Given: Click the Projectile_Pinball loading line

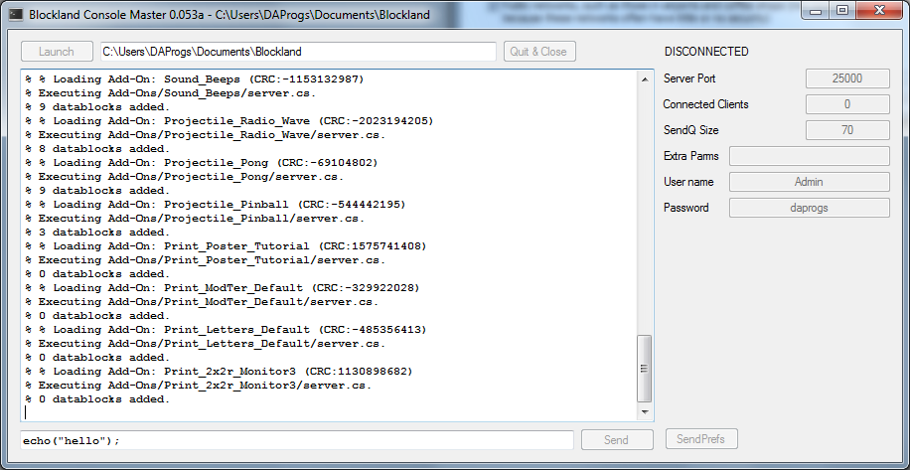Looking at the screenshot, I should [216, 205].
